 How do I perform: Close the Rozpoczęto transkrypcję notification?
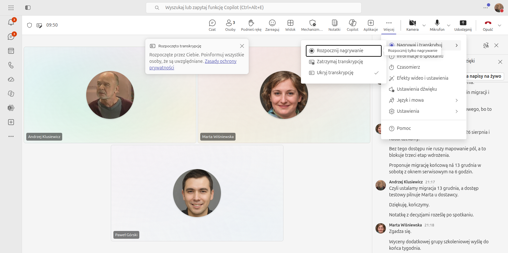pyautogui.click(x=242, y=46)
